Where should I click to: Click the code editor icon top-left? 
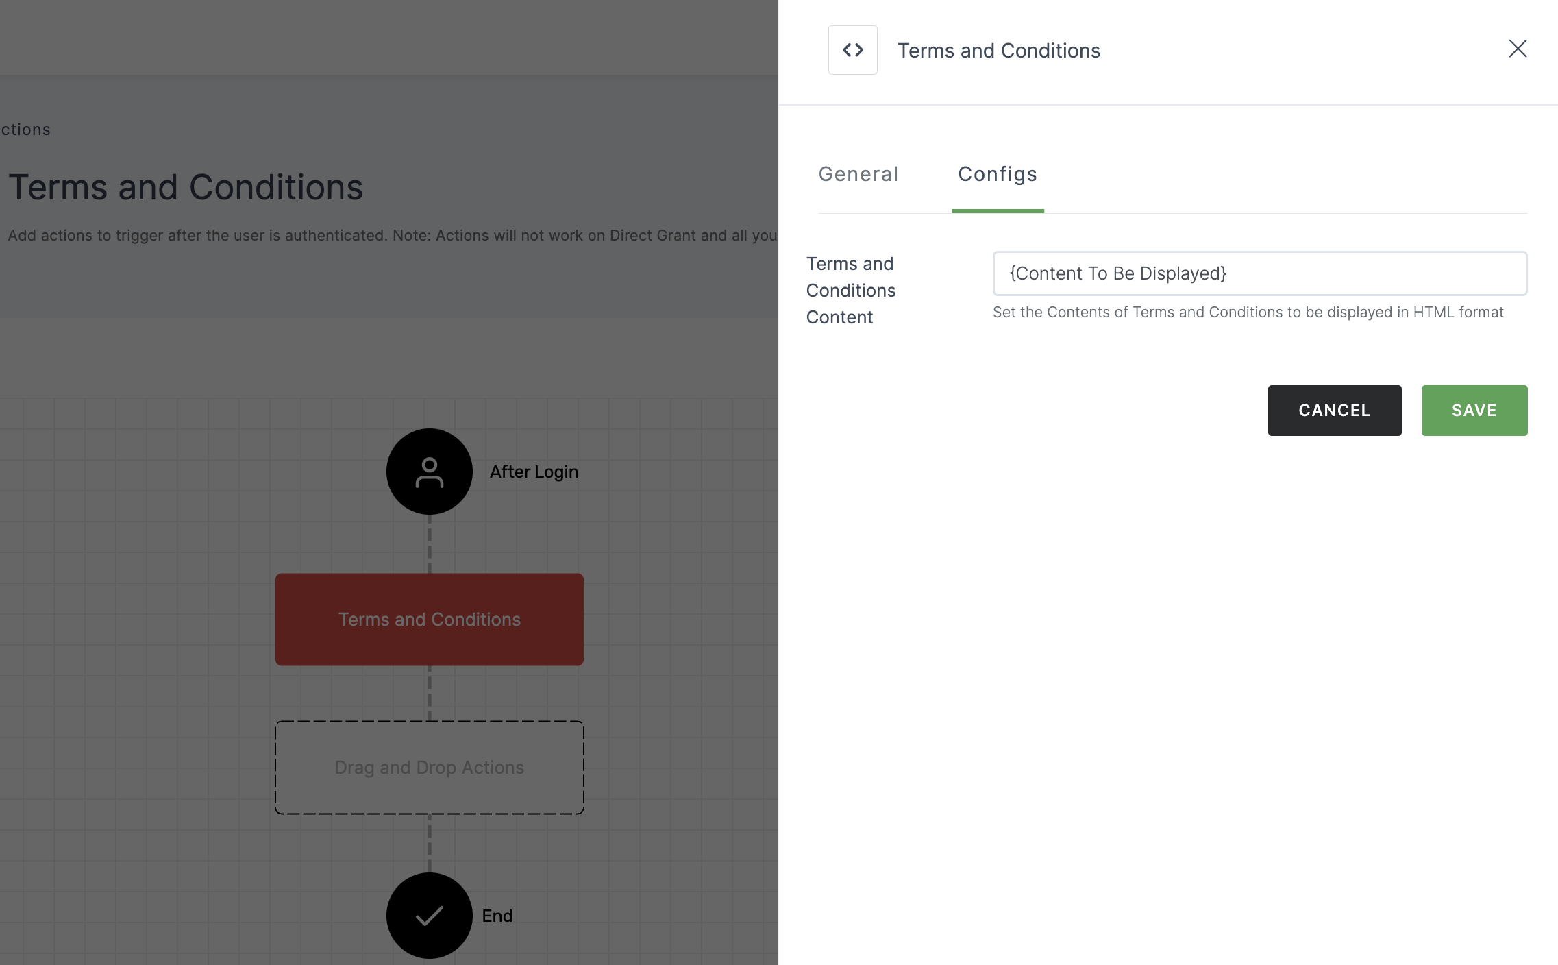(852, 49)
